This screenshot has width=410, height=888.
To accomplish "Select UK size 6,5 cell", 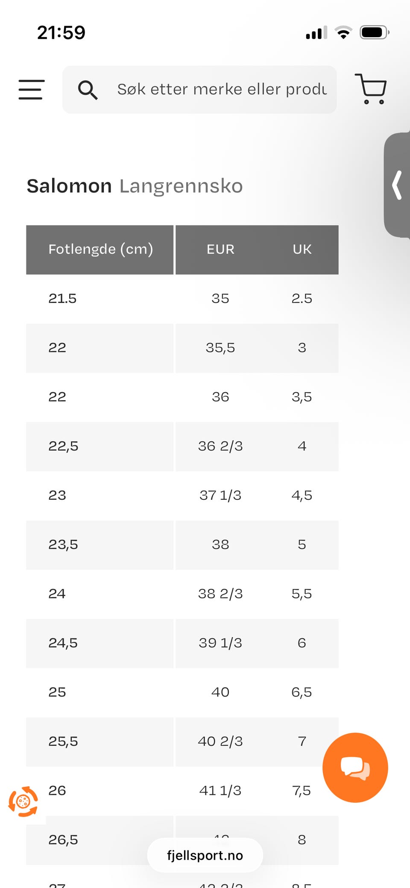I will click(302, 692).
